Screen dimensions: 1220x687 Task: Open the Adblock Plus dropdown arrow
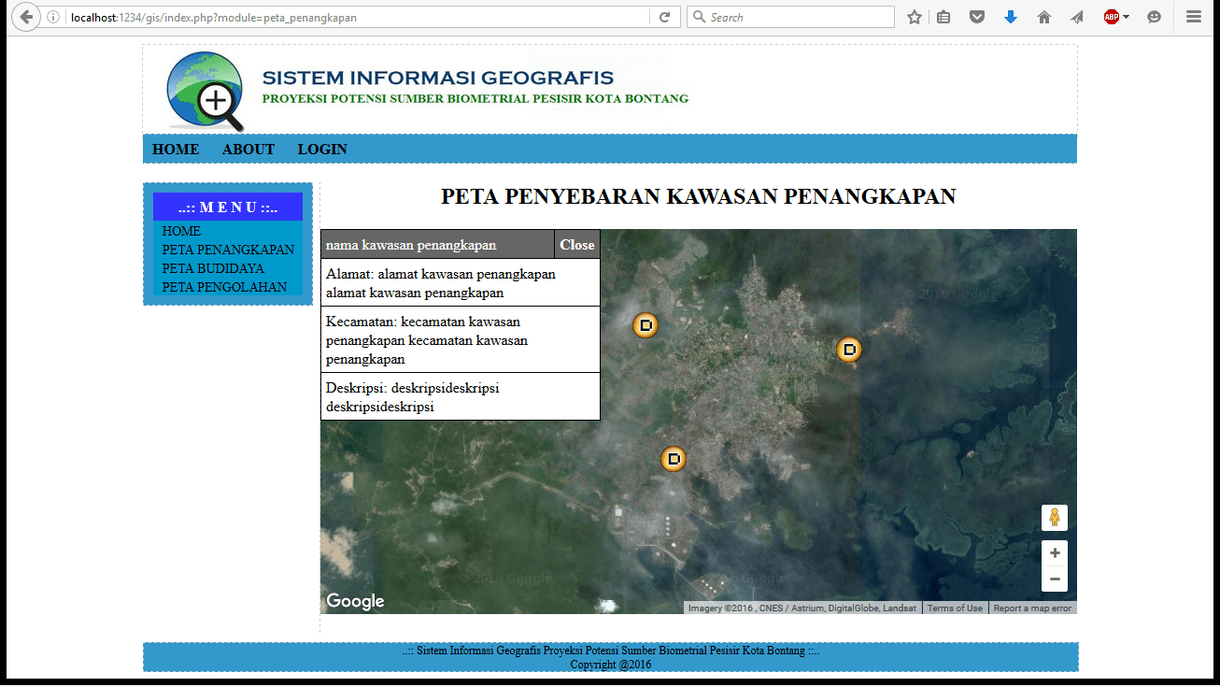click(x=1127, y=17)
